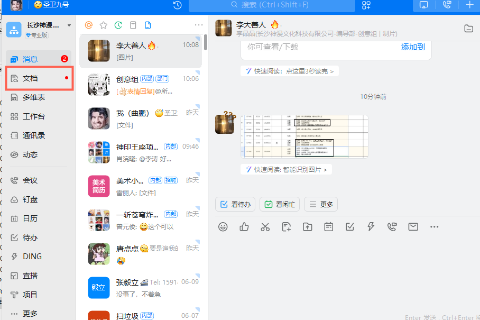Open 日历 in the sidebar
Viewport: 480px width, 320px height.
(x=39, y=218)
